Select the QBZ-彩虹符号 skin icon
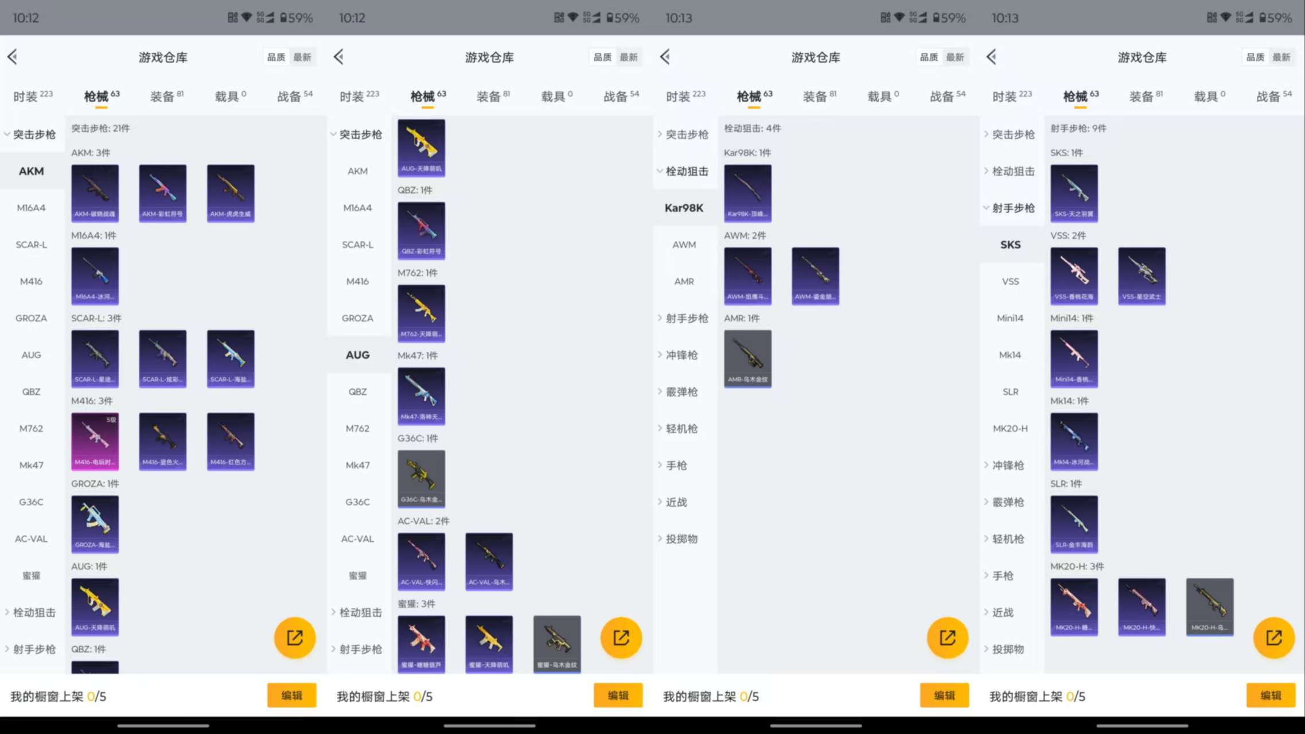 point(422,231)
